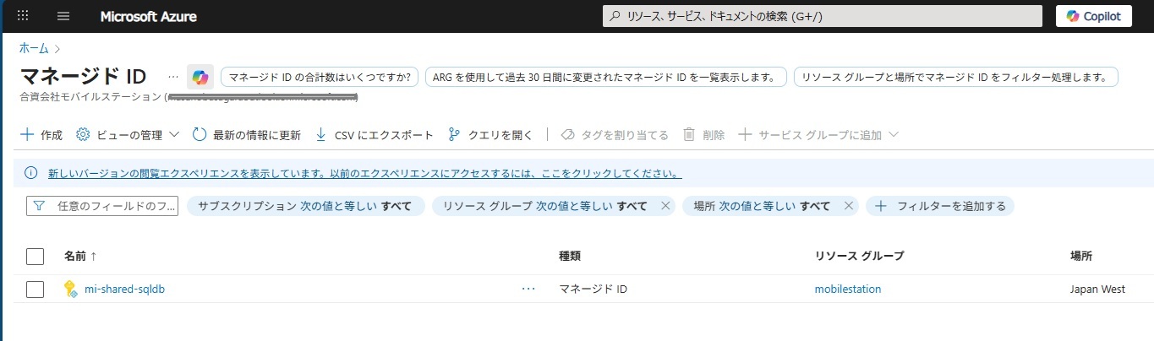This screenshot has width=1154, height=341.
Task: Click the mi-shared-sqldb key resource icon
Action: (x=71, y=289)
